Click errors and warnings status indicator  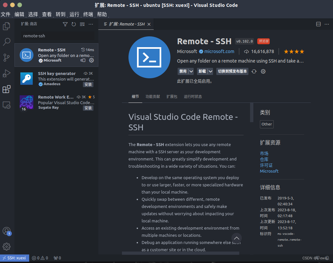click(x=40, y=258)
